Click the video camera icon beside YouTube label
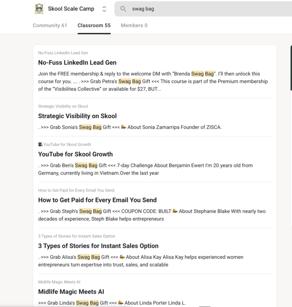Screen dimensions: 292x307 (x=40, y=145)
